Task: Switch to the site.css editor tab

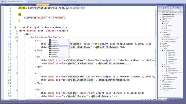Action: (3, 5)
